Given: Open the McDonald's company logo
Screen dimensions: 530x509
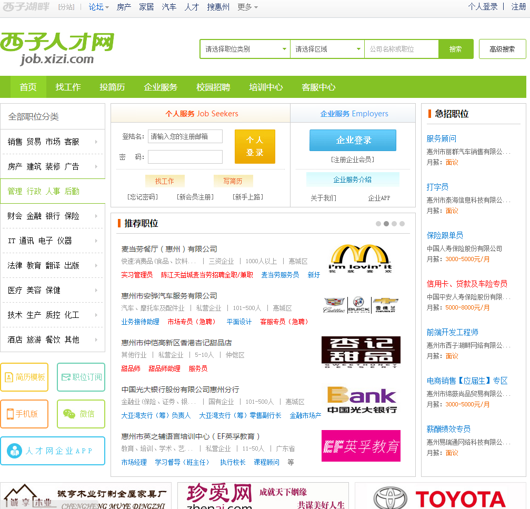Looking at the screenshot, I should (x=361, y=258).
